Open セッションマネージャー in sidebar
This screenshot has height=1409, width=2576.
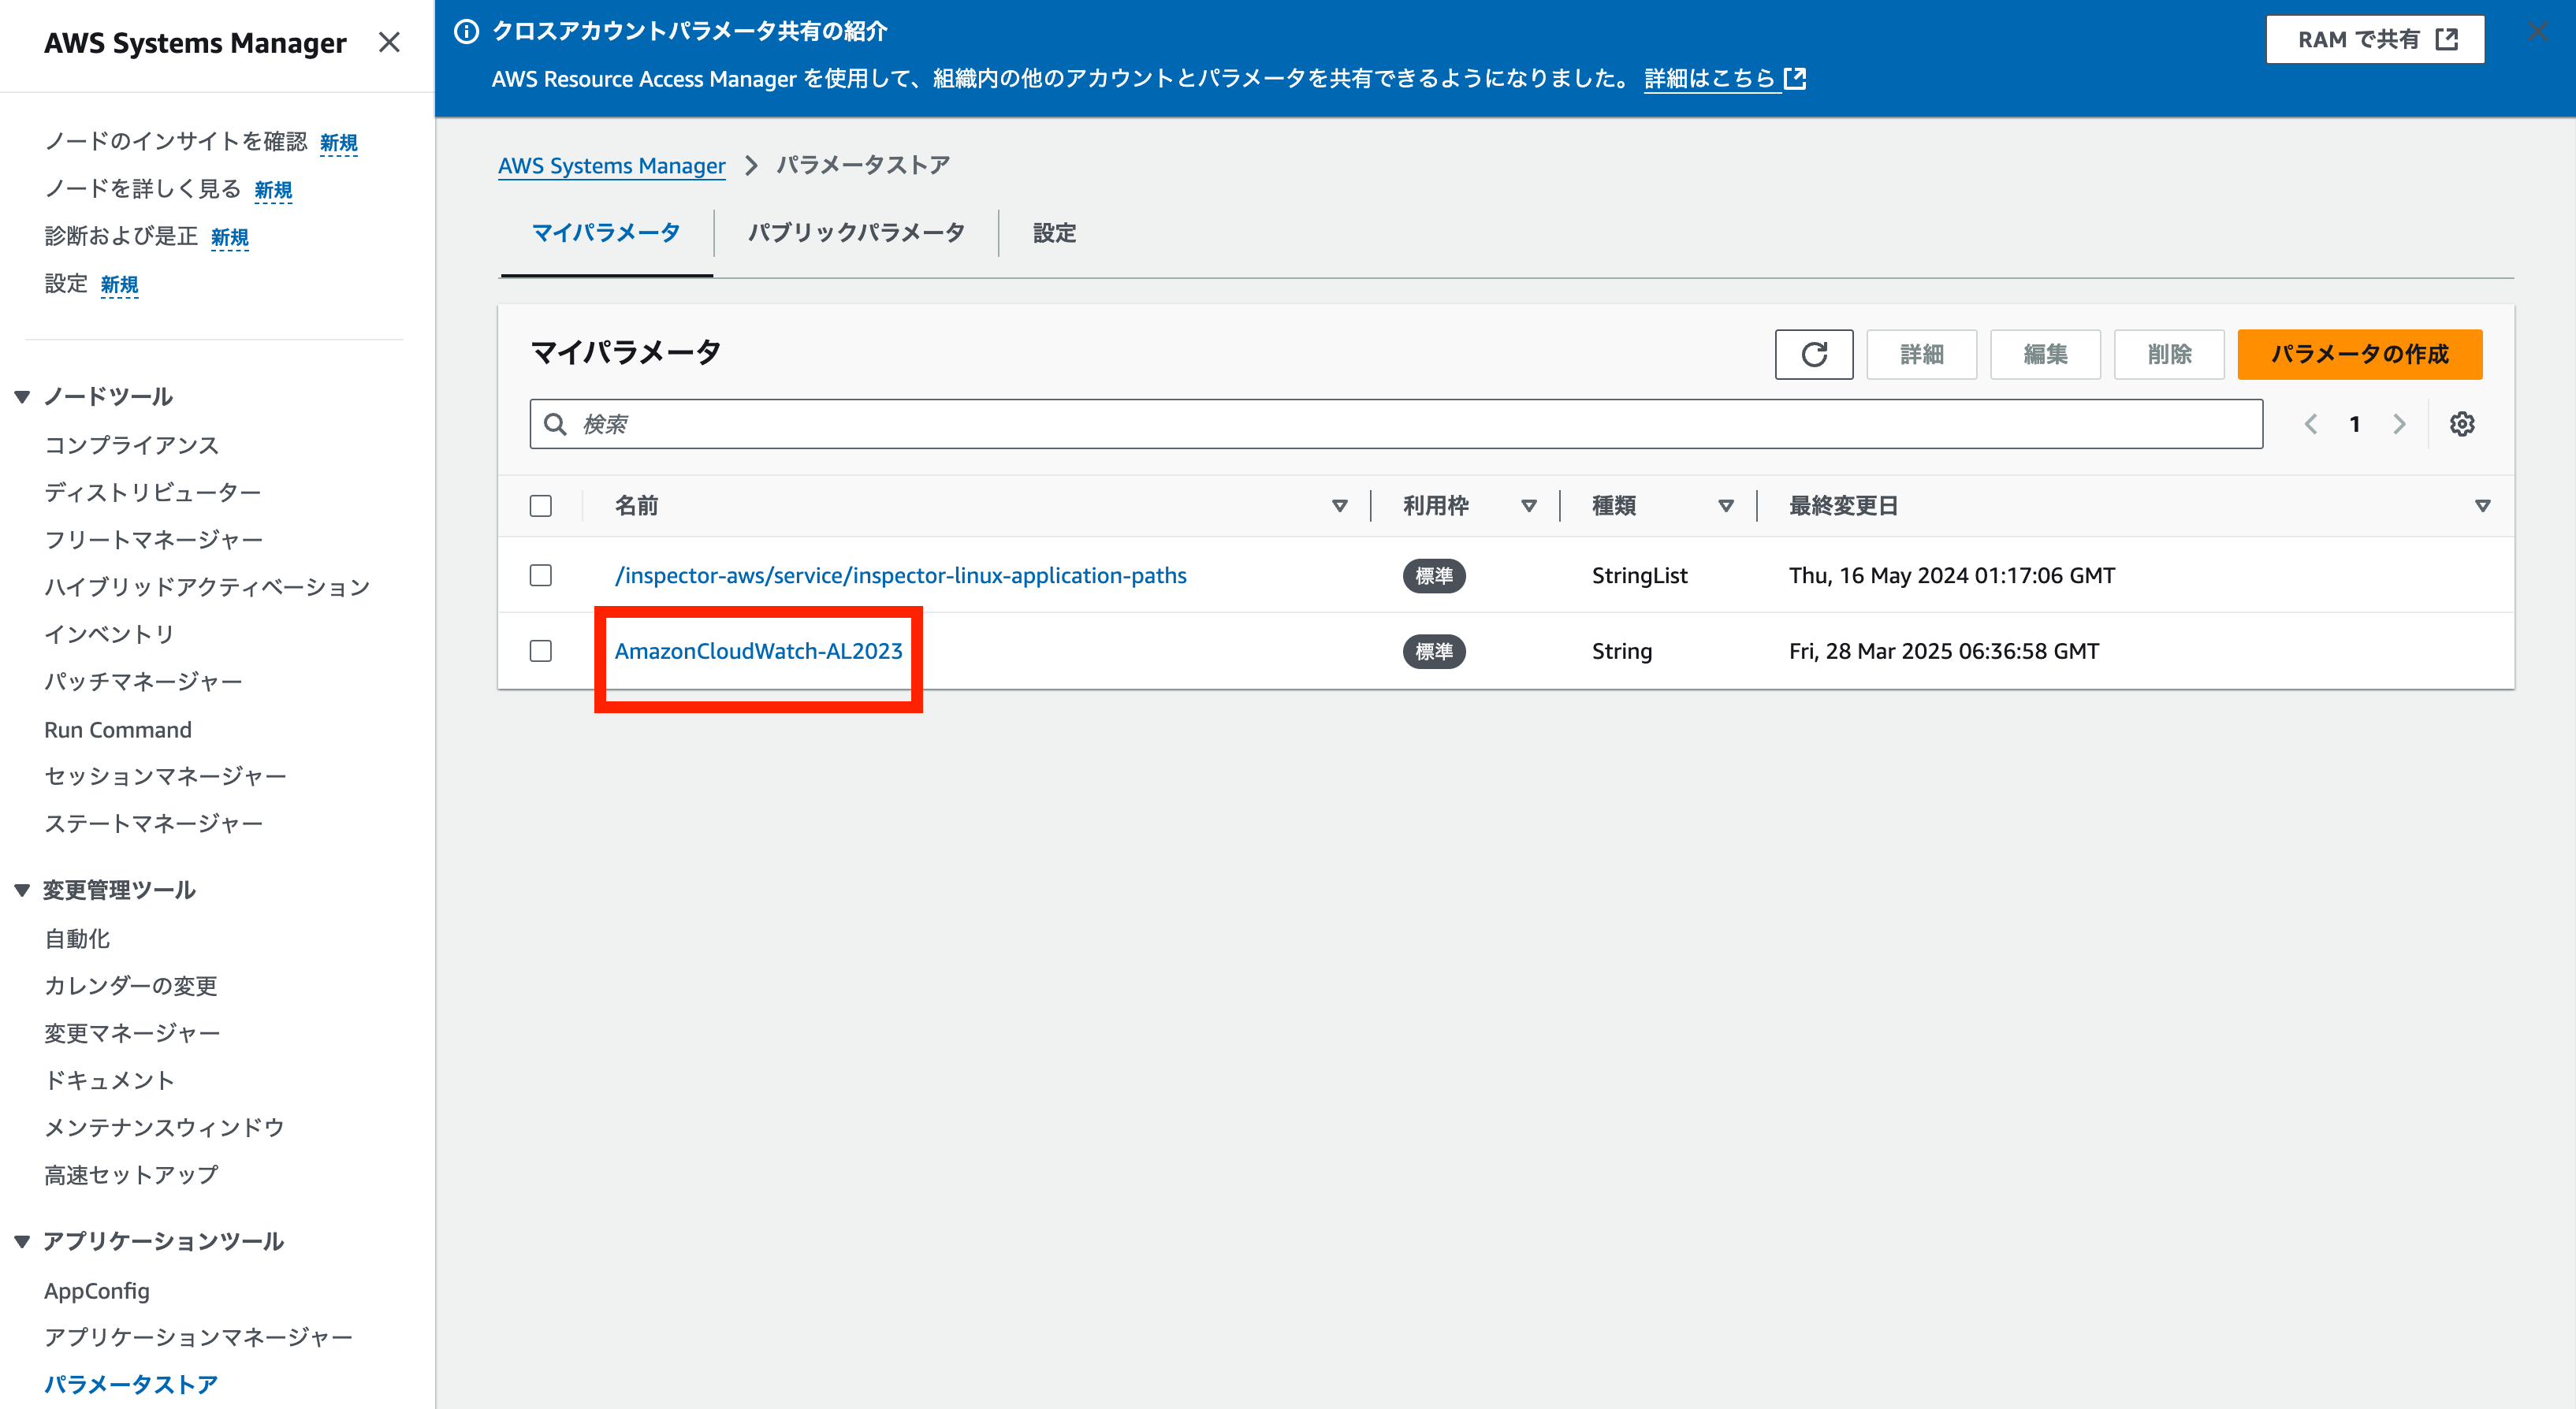click(x=165, y=776)
